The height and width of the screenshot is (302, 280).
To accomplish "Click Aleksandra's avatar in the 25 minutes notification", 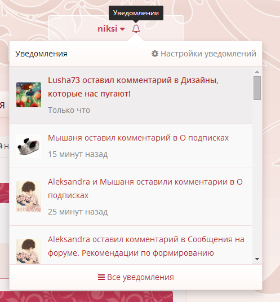I will click(x=29, y=196).
